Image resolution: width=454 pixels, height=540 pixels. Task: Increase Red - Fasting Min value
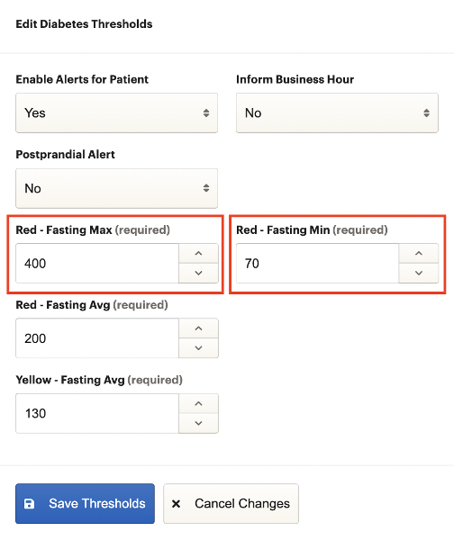click(419, 254)
